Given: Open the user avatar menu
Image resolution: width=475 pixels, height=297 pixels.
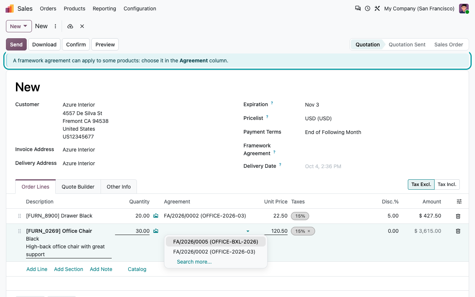Looking at the screenshot, I should point(464,9).
